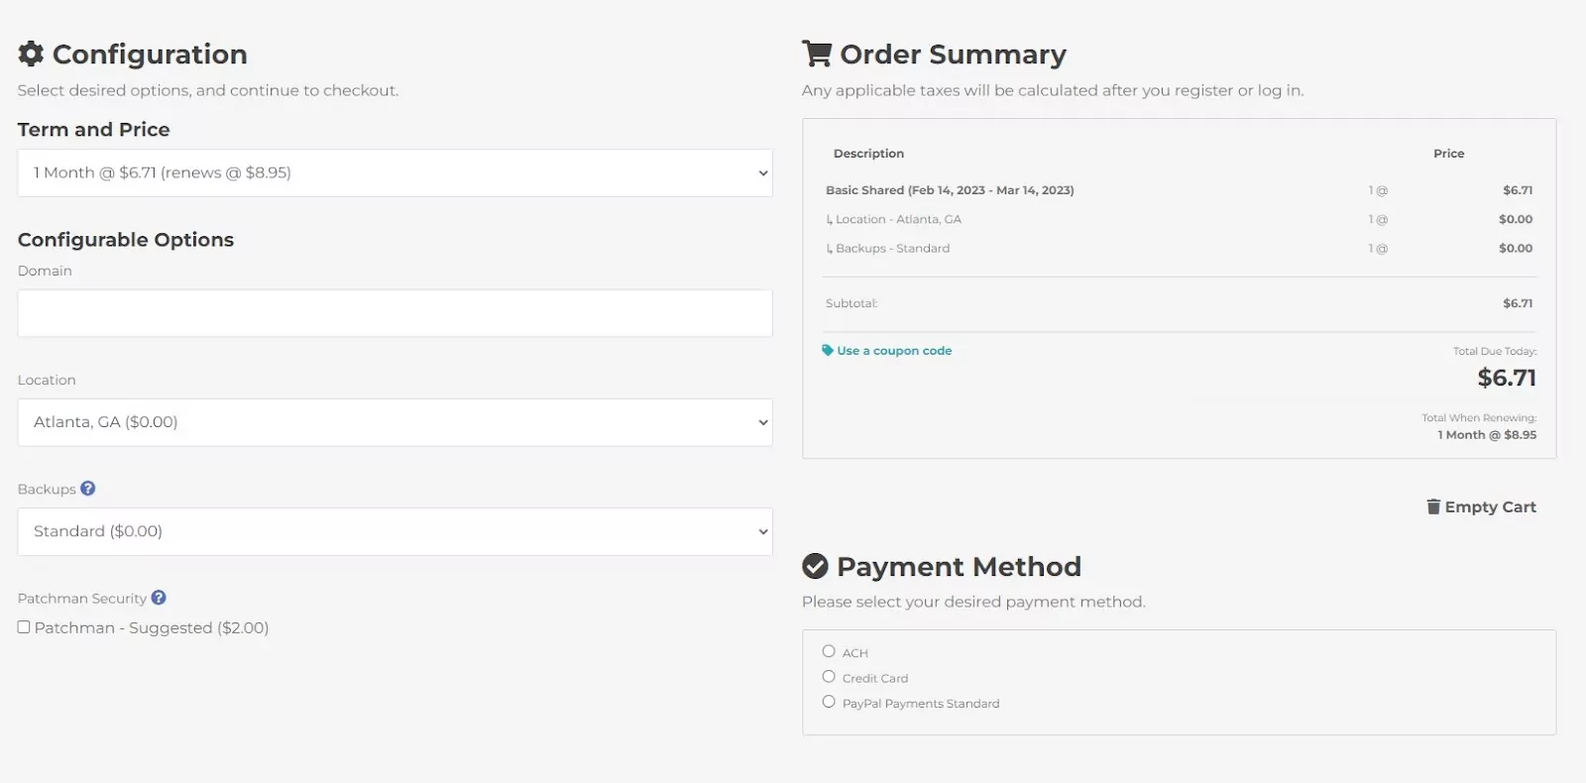
Task: Click the Basic Shared order line
Action: click(1179, 190)
